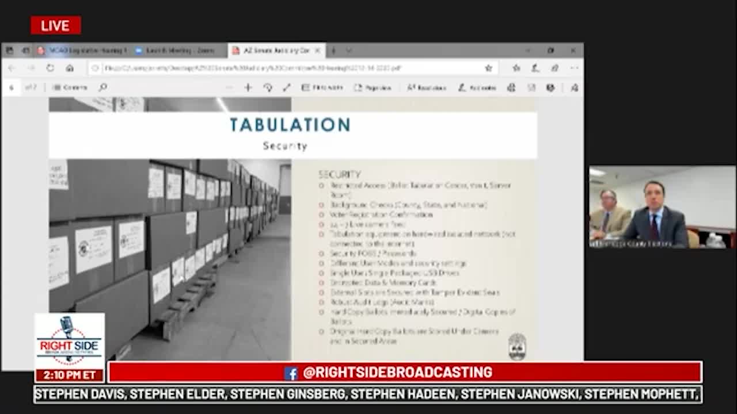
Task: Click the SECURITY list header on the slide
Action: tap(340, 174)
